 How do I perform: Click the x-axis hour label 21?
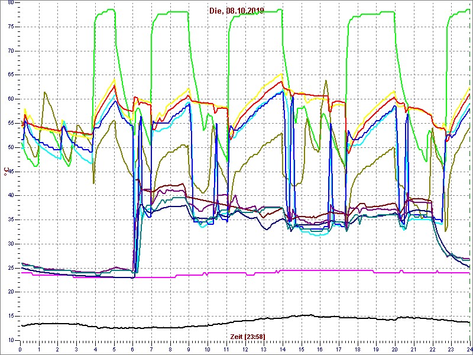[414, 349]
